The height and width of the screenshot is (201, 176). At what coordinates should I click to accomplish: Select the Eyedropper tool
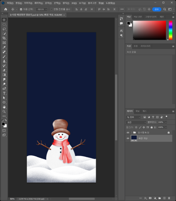(x=4, y=47)
